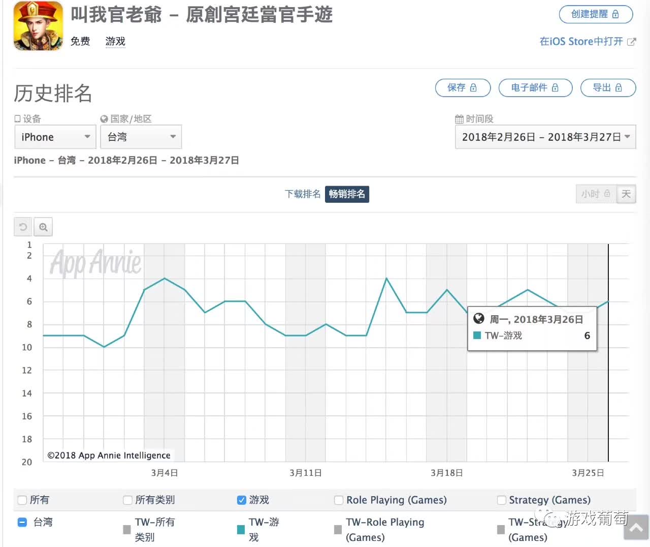Select the 天 daily granularity button
Screen dimensions: 650x547
[626, 194]
